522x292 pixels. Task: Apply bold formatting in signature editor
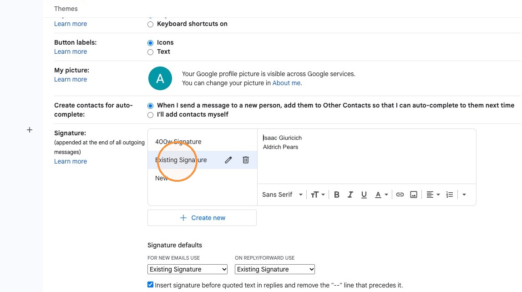click(x=337, y=195)
